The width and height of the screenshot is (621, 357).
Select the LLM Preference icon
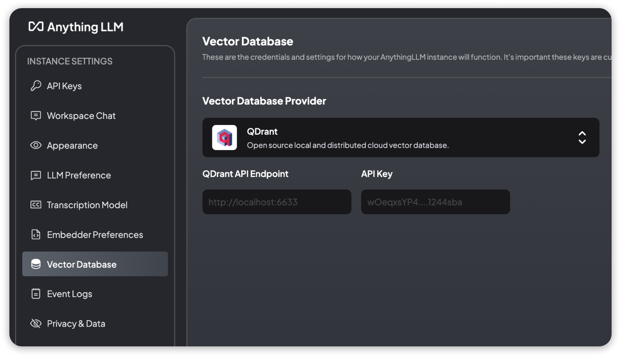point(35,175)
